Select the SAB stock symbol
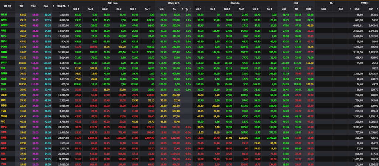 [4, 148]
